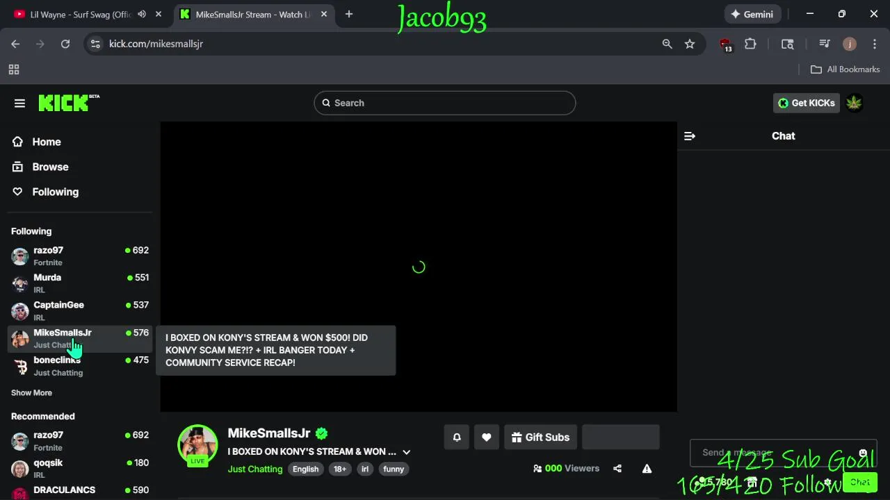Screen dimensions: 890x500
Task: Click the media controls icon in toolbar
Action: pos(825,44)
